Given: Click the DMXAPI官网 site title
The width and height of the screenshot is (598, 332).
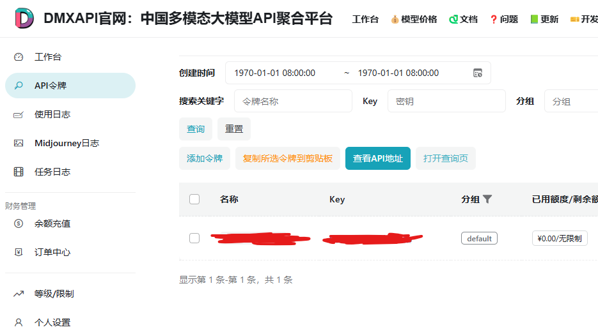Looking at the screenshot, I should pos(188,19).
